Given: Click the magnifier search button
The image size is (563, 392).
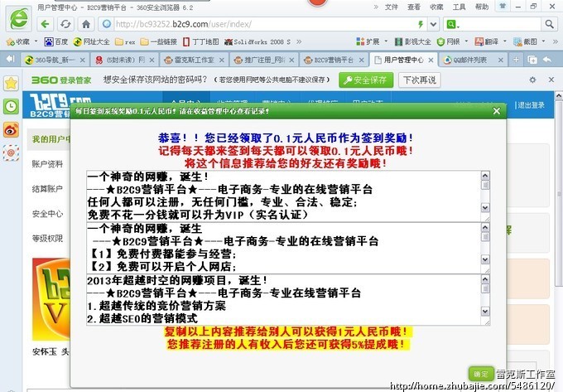Looking at the screenshot, I should 549,24.
